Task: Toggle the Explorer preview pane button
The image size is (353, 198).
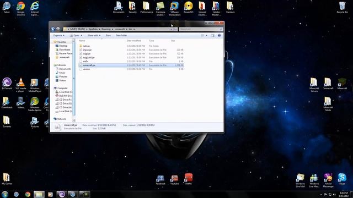Action: [x=212, y=35]
